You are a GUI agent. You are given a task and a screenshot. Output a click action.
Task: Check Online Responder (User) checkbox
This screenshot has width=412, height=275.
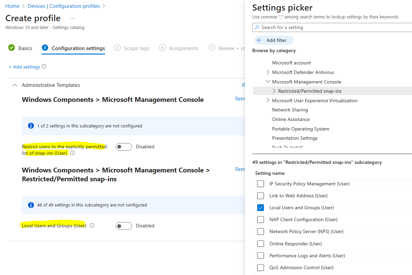[x=261, y=244]
